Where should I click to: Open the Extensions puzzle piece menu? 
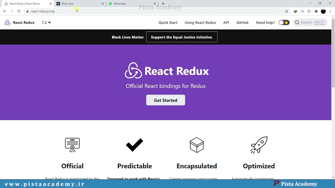(x=316, y=11)
